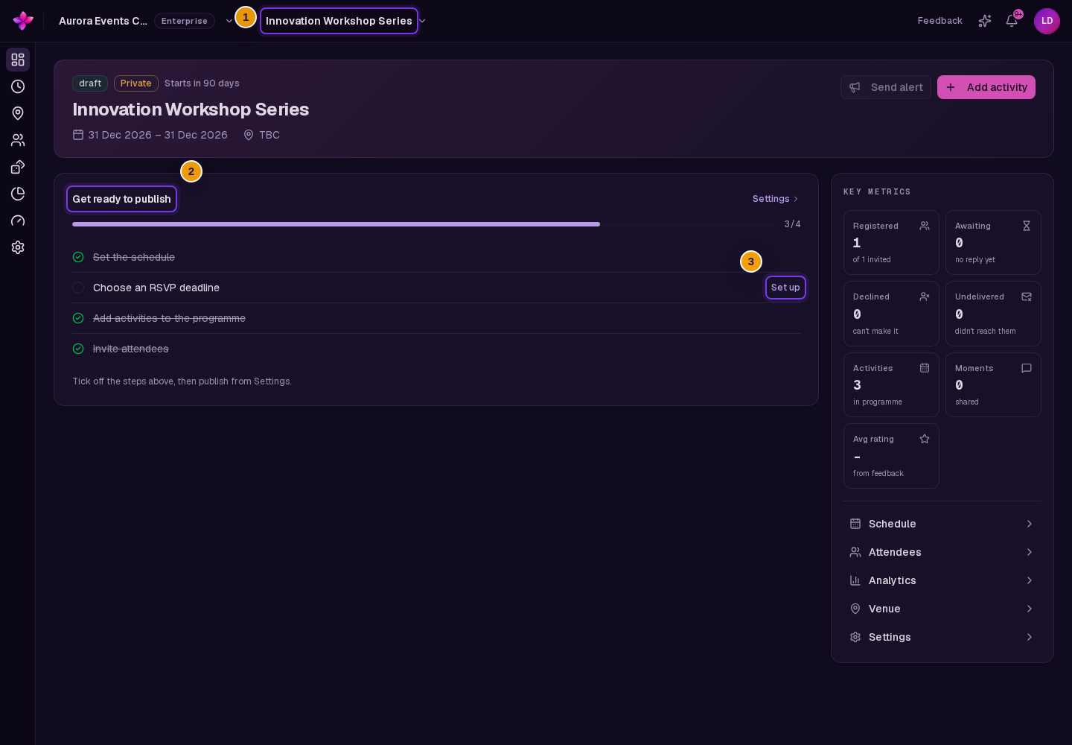Click the Send alert button
This screenshot has width=1072, height=745.
pos(886,87)
